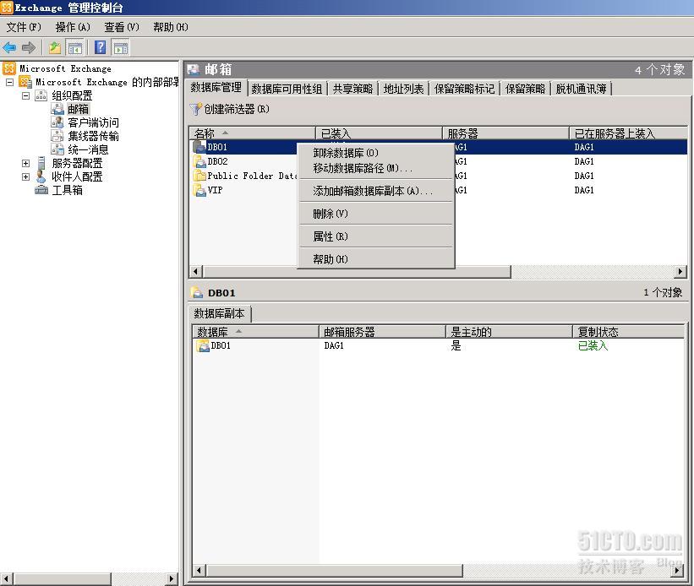Click right arrow of database list scrollbar
This screenshot has height=586, width=694.
(x=680, y=271)
